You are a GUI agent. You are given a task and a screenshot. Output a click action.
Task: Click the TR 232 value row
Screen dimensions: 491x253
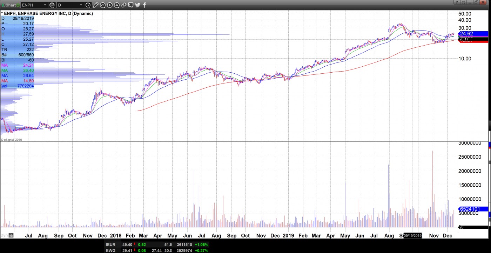(18, 50)
